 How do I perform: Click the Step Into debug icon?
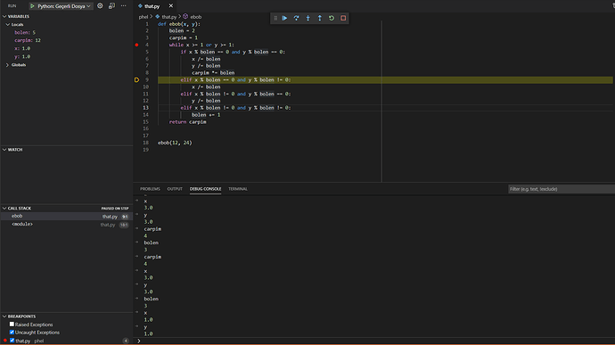pyautogui.click(x=308, y=18)
